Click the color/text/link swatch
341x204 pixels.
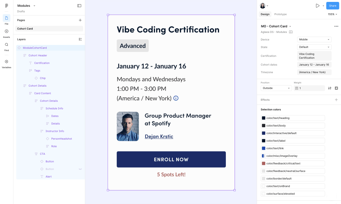pos(264,148)
